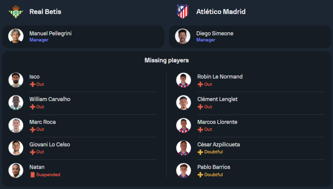
Task: Click Robin Le Normand's red injury icon
Action: pos(200,84)
